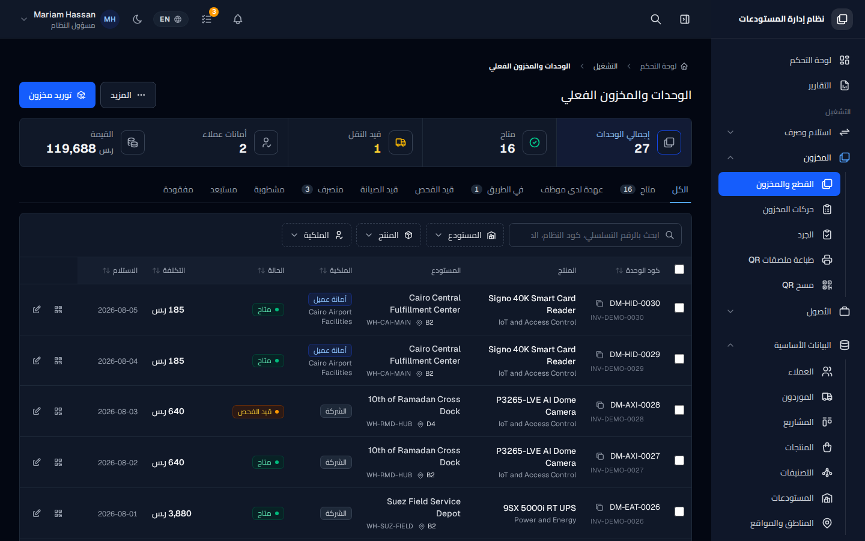The image size is (865, 541).
Task: Focus the serial number search field
Action: click(595, 235)
